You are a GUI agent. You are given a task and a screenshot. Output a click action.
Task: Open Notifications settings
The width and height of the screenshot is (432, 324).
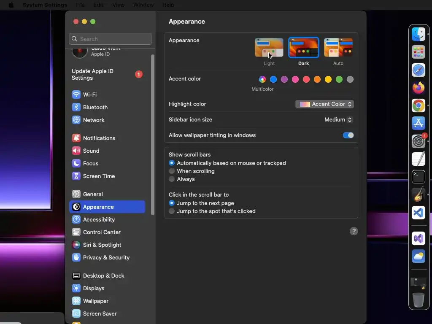tap(107, 138)
